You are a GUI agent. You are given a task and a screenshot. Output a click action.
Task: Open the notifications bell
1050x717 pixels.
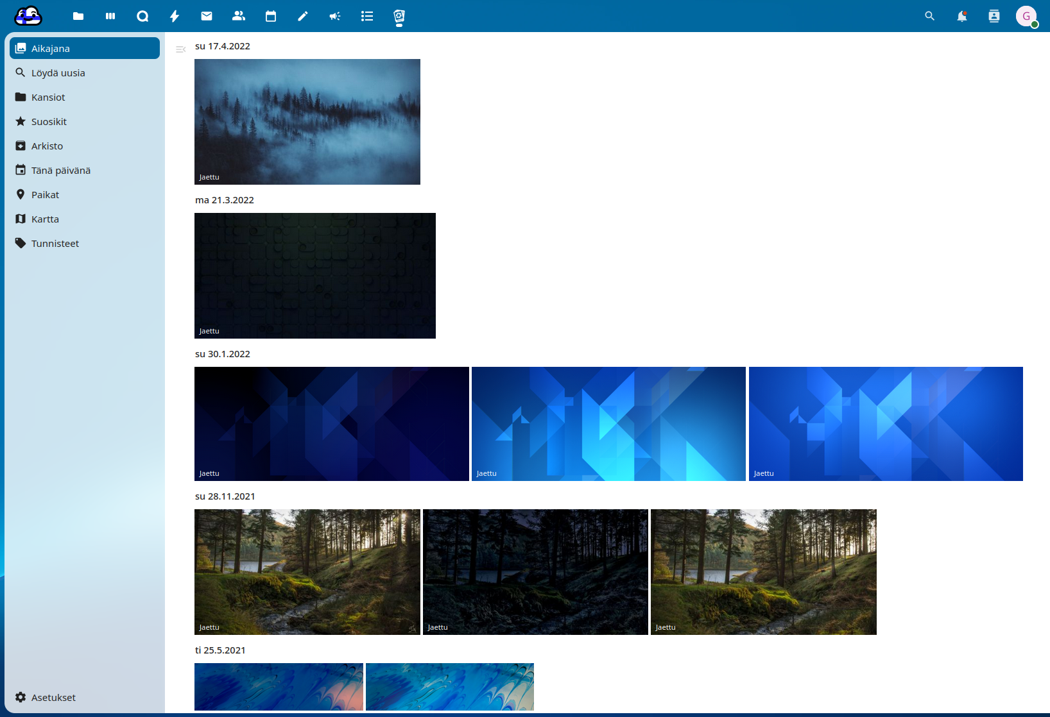point(961,16)
